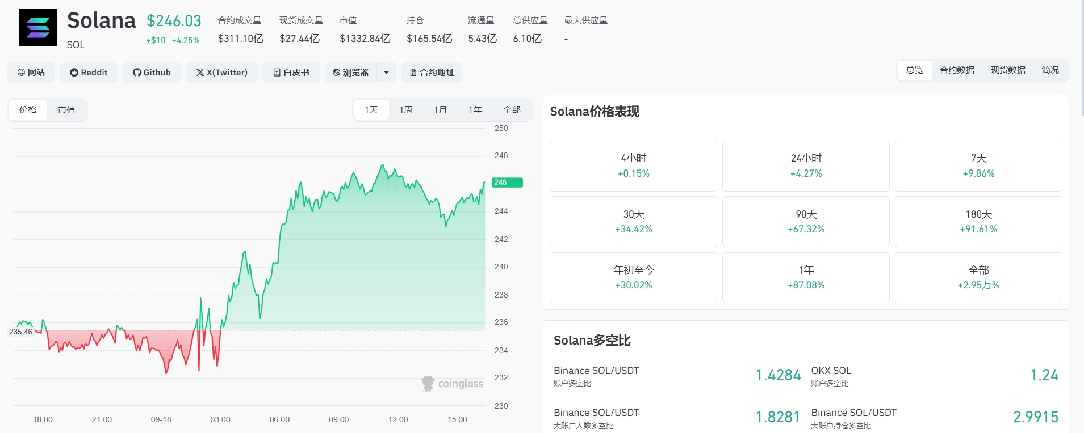The height and width of the screenshot is (433, 1084).
Task: Select the 市值 chart toggle
Action: pos(66,110)
